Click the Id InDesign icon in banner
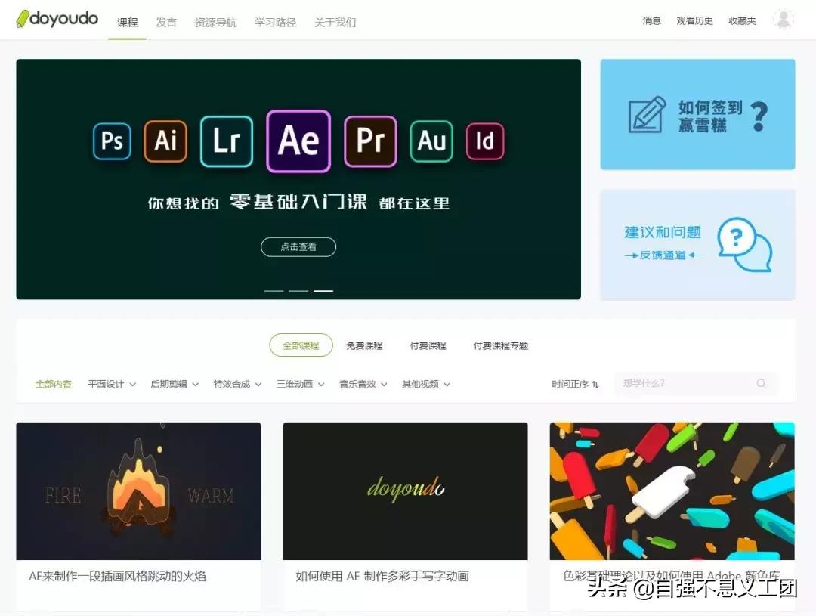The width and height of the screenshot is (816, 616). tap(484, 141)
